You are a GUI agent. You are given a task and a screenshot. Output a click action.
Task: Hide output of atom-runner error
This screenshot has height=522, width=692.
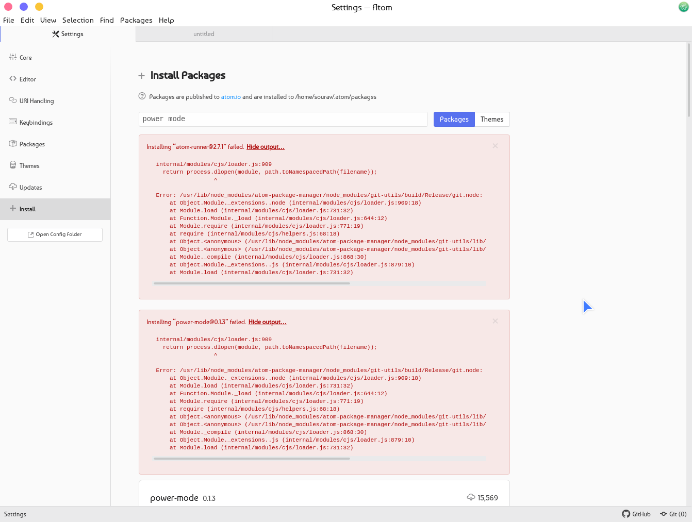[266, 147]
